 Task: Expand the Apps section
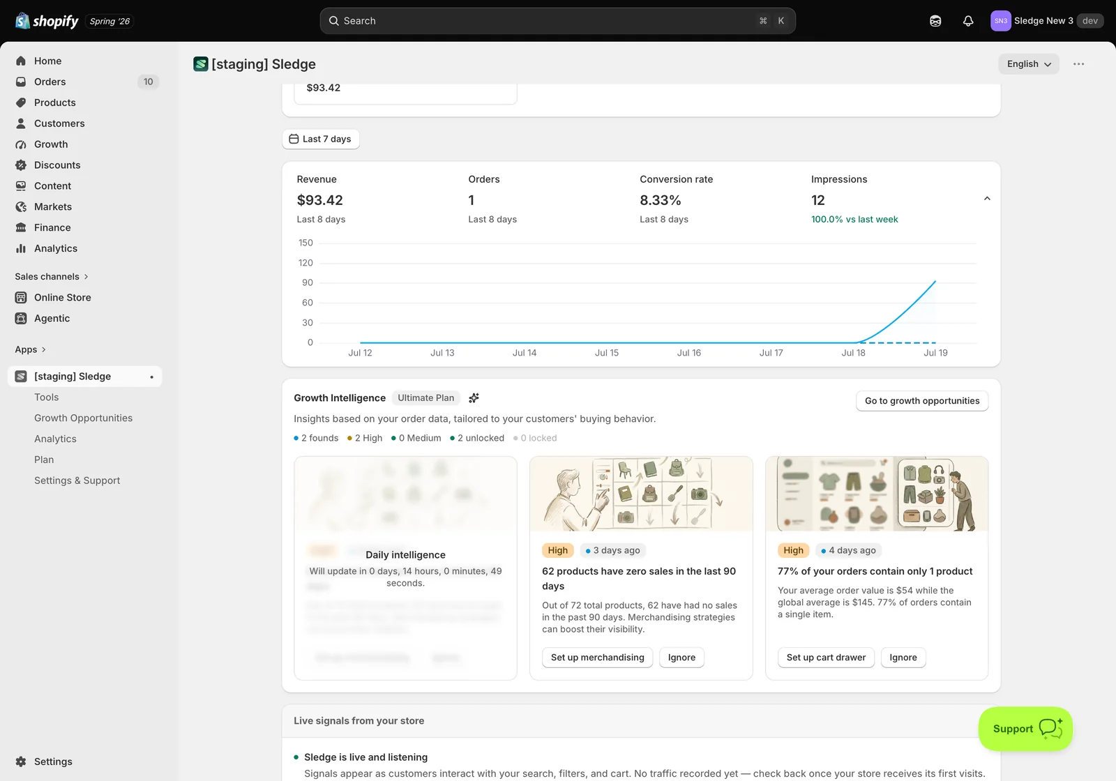(30, 349)
